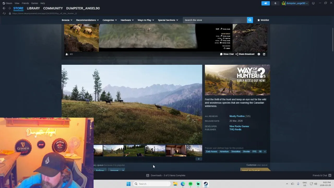The image size is (334, 188).
Task: Expand the Recommendations dropdown
Action: pos(87,20)
